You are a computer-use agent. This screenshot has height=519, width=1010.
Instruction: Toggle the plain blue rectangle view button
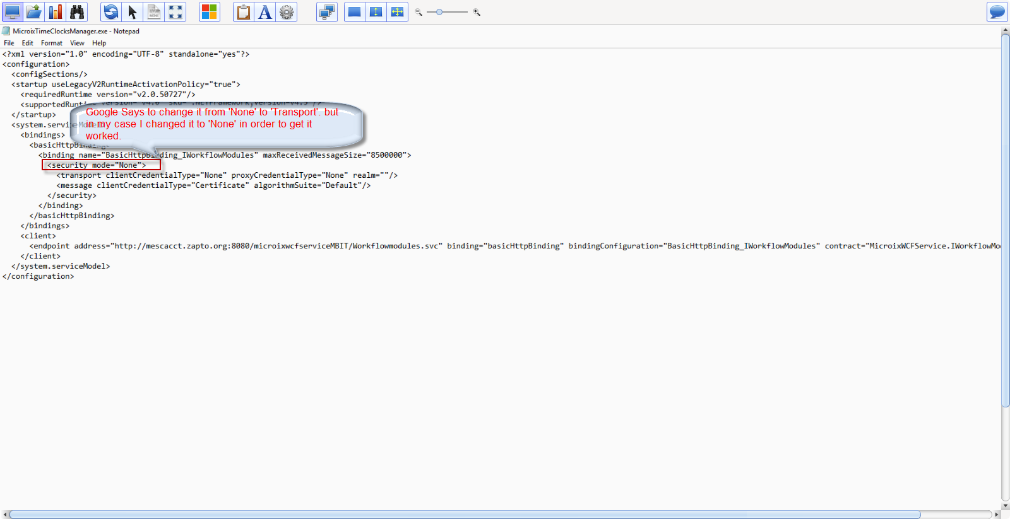[x=355, y=12]
